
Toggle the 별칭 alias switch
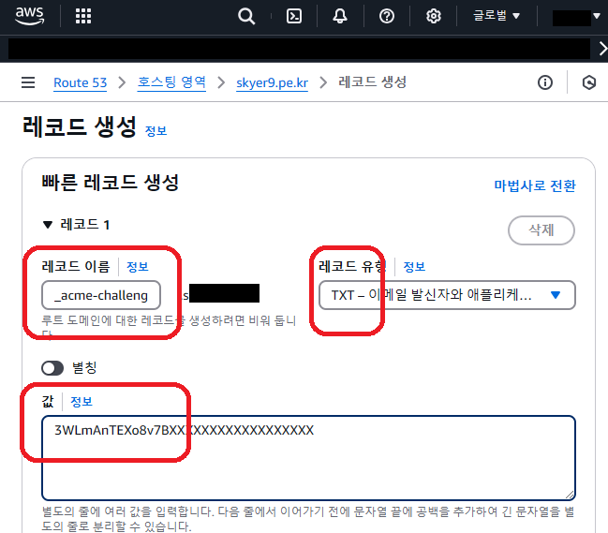pyautogui.click(x=52, y=368)
